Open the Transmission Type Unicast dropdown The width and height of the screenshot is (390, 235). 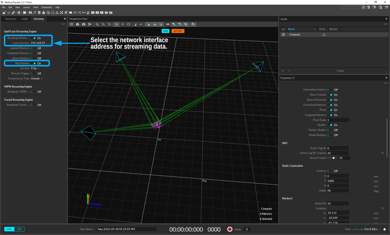[37, 79]
